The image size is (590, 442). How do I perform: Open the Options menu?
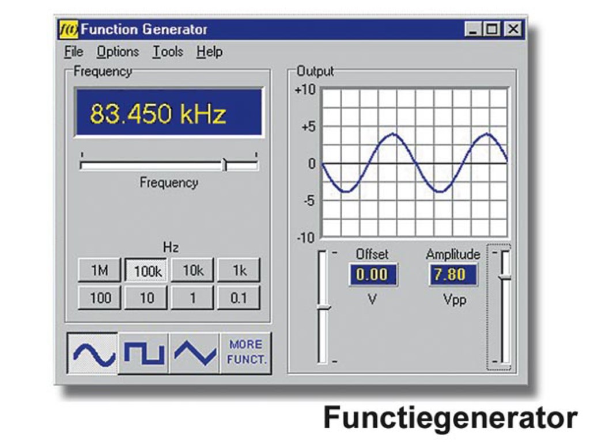(x=118, y=52)
